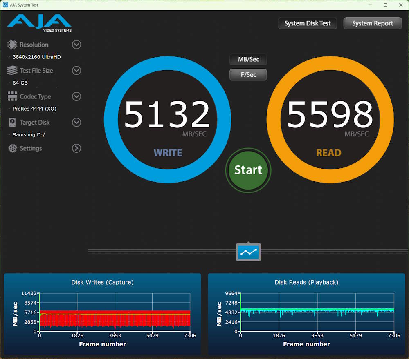Expand Settings with its right arrow
409x359 pixels.
click(x=76, y=148)
